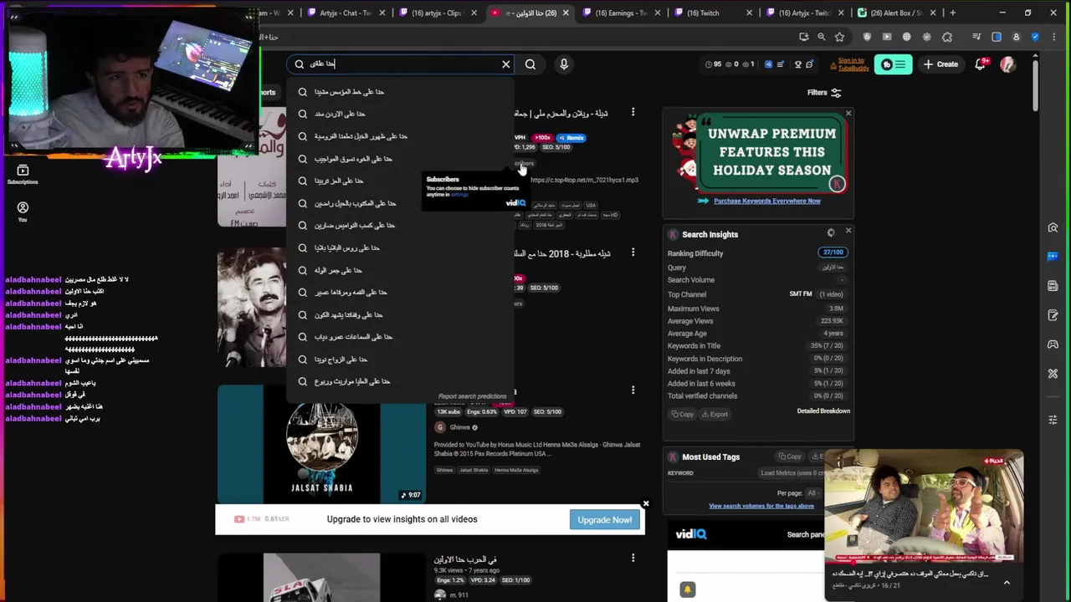Close the Alert Box tab
Viewport: 1071px width, 602px height.
[x=933, y=13]
